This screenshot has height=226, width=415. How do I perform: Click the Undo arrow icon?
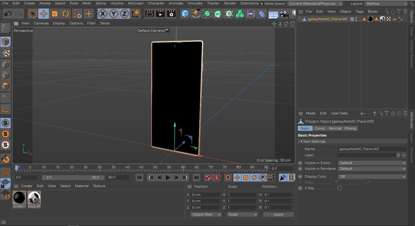click(x=8, y=14)
